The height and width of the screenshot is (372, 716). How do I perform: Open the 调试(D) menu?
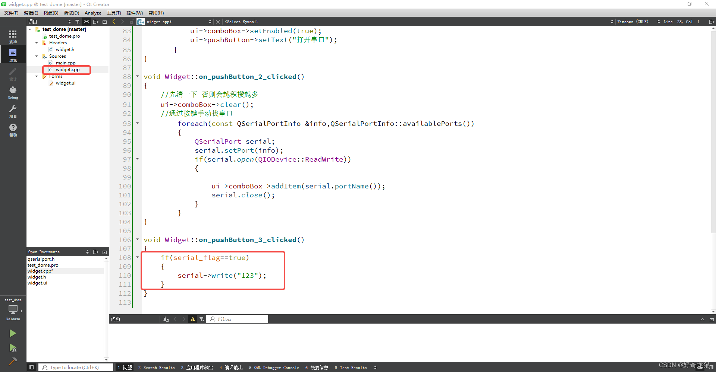coord(71,13)
